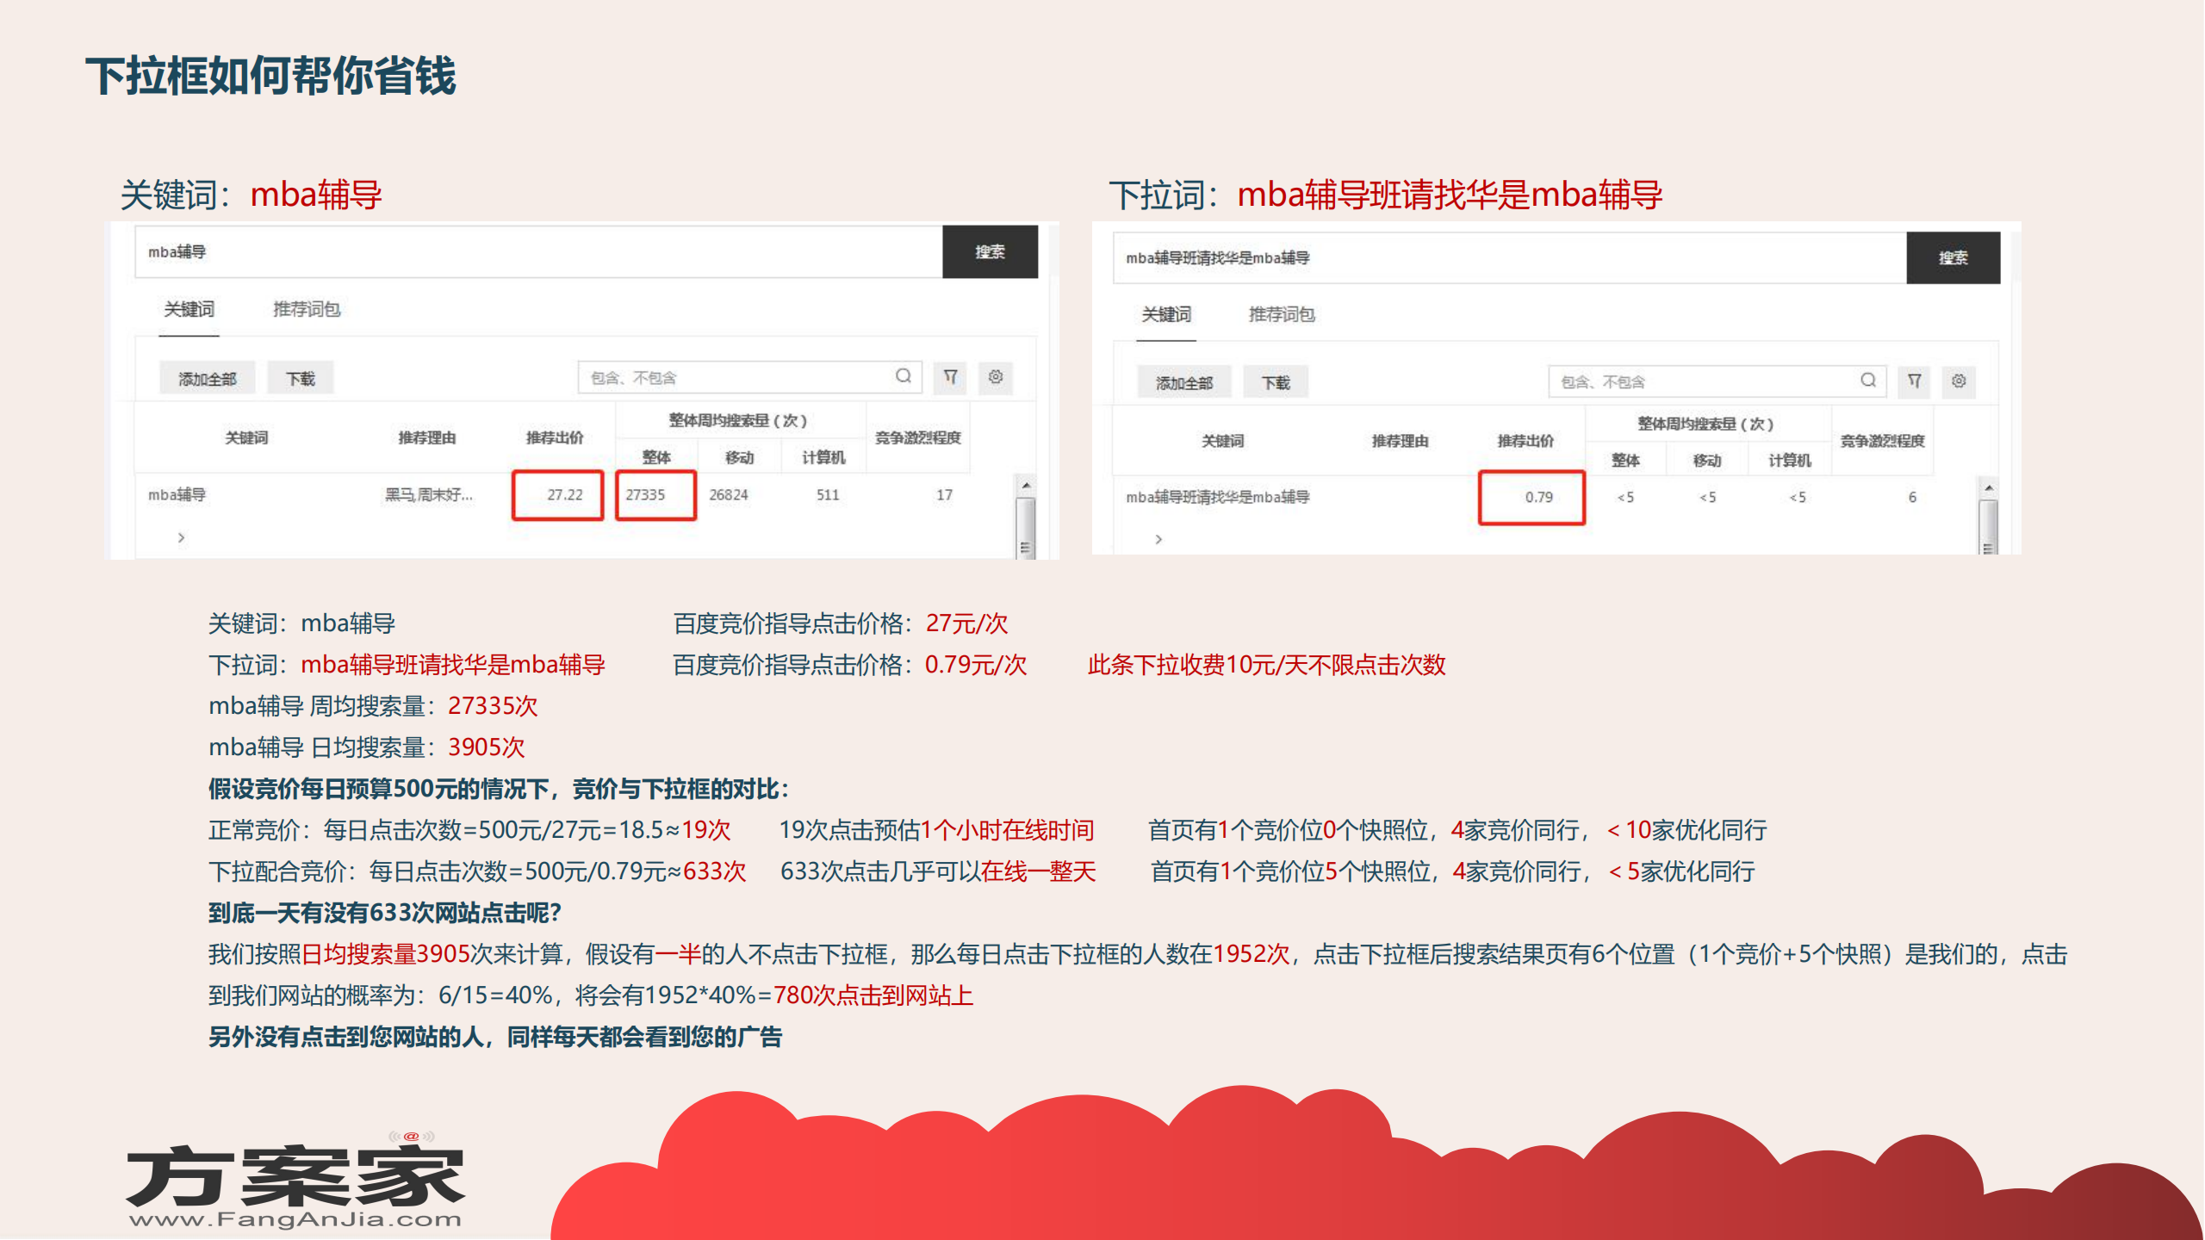Click the right panel's 搜索 button

pos(1953,257)
